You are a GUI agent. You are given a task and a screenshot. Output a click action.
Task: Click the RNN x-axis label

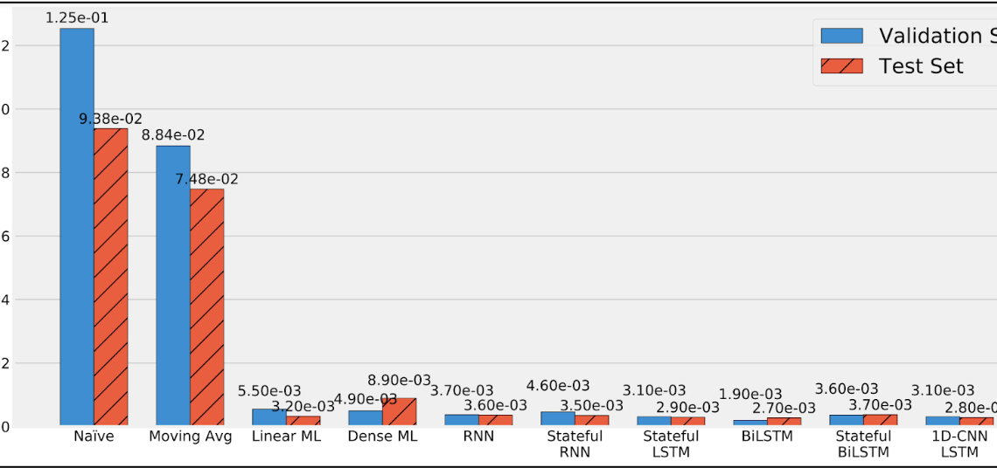[x=478, y=436]
